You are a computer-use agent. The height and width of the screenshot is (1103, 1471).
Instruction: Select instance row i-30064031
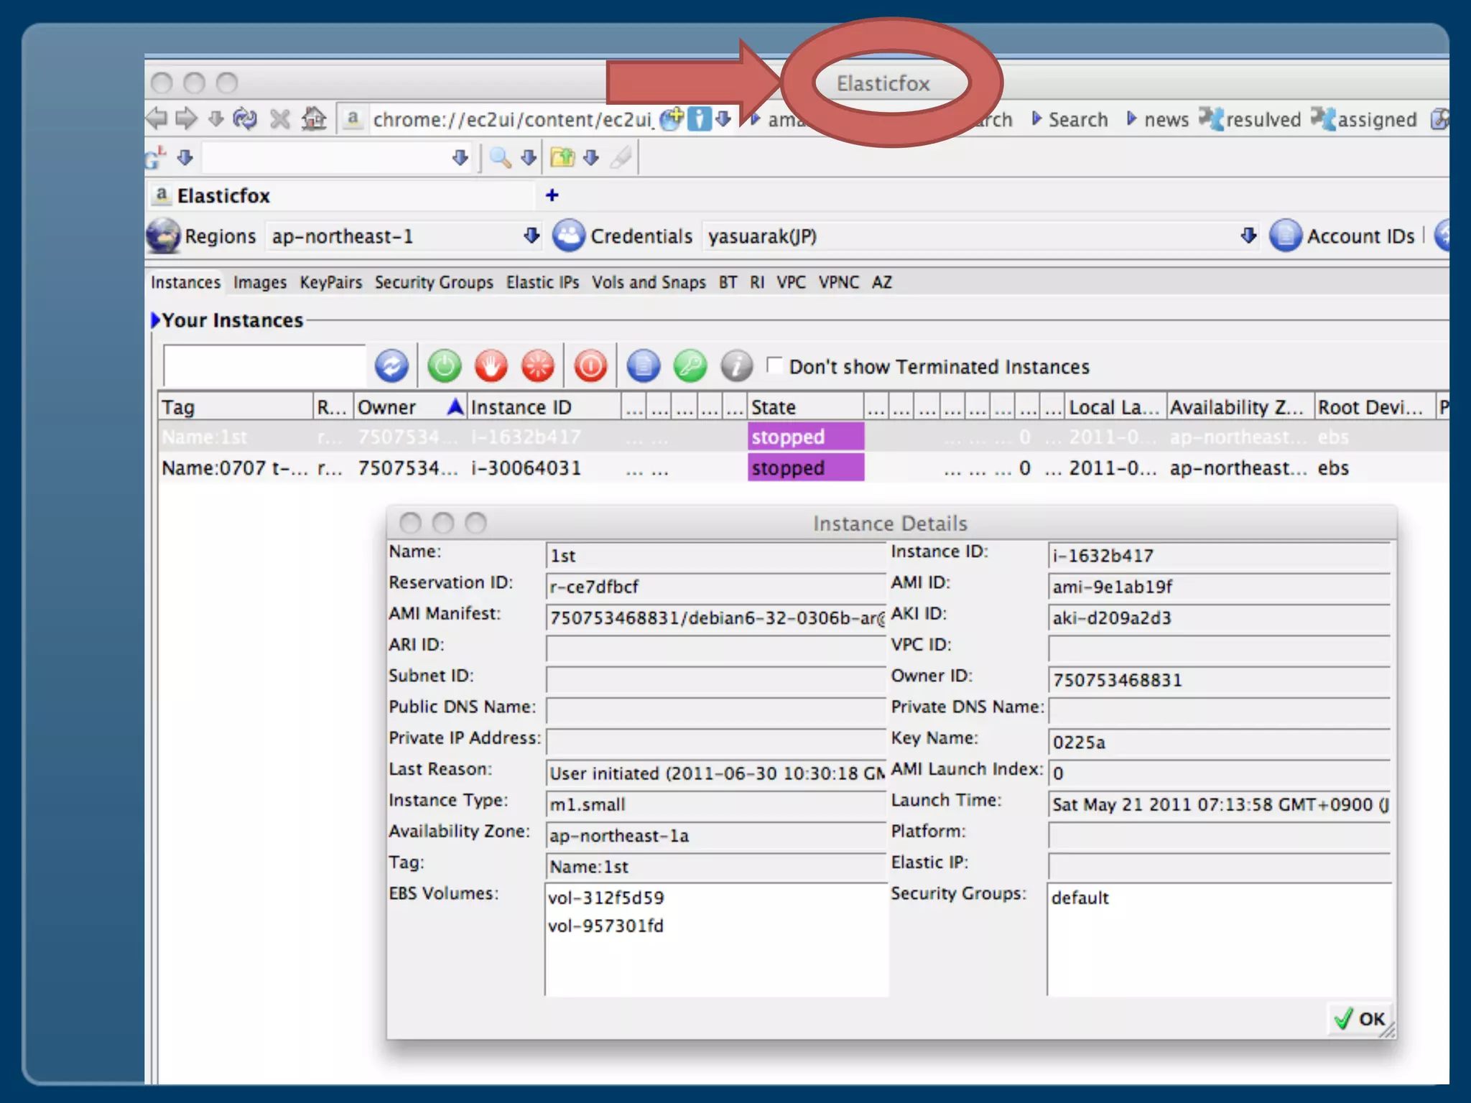(526, 468)
